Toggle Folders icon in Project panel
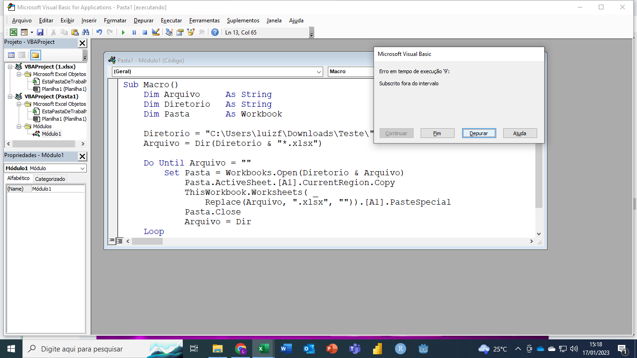The width and height of the screenshot is (637, 358). point(35,55)
